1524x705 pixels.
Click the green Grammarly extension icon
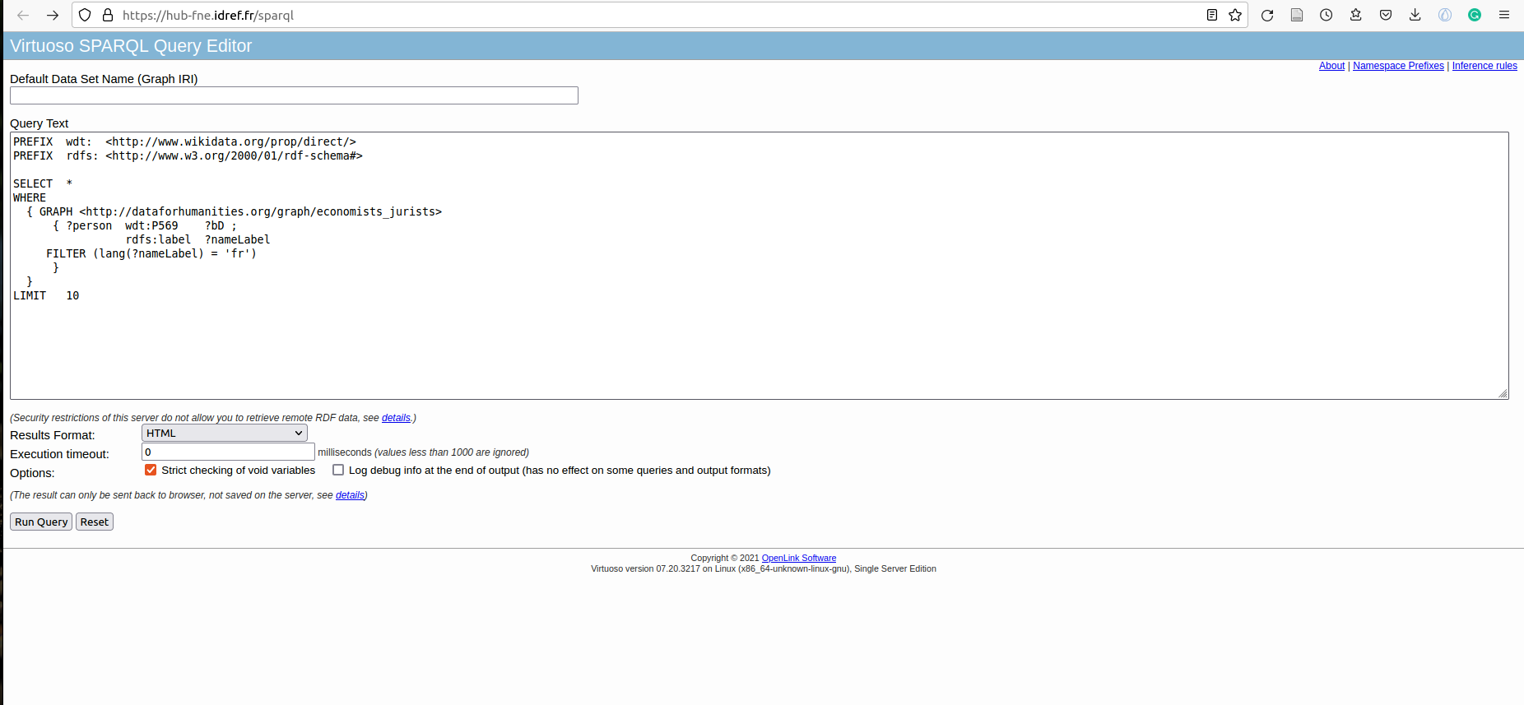coord(1475,15)
